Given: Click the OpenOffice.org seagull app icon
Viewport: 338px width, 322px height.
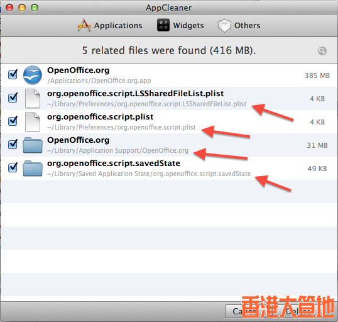Looking at the screenshot, I should (x=32, y=75).
